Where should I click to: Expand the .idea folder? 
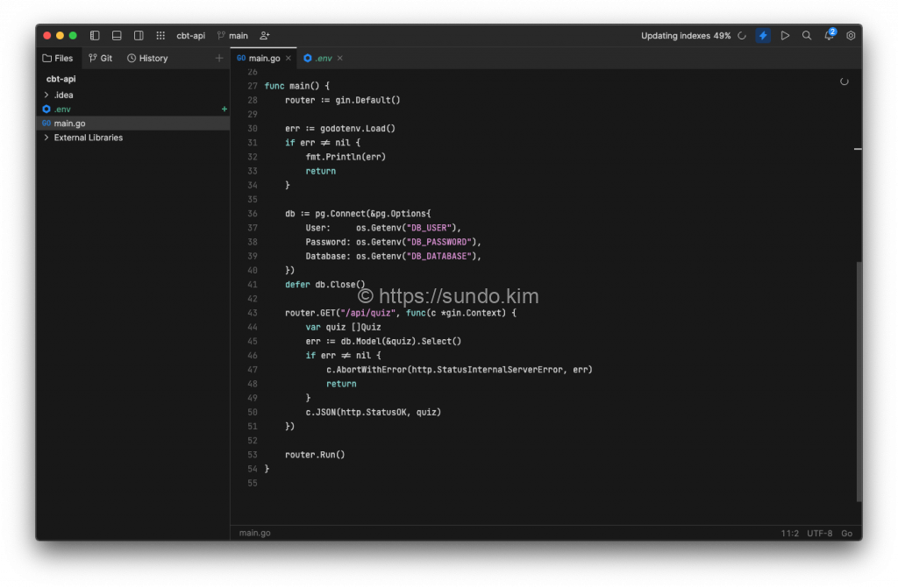click(x=46, y=95)
